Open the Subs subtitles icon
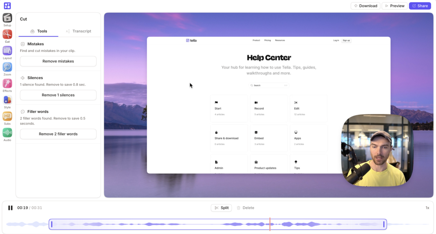Image resolution: width=436 pixels, height=234 pixels. pos(7,116)
